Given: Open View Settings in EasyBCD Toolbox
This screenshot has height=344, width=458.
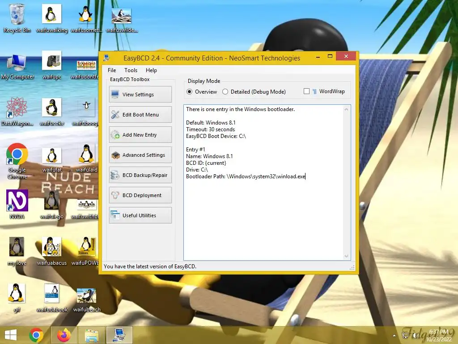Looking at the screenshot, I should (140, 95).
